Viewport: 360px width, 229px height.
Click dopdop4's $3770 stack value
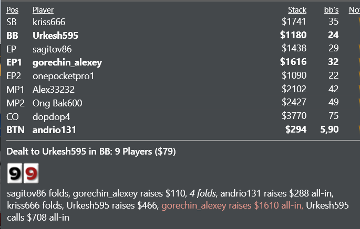coord(294,116)
